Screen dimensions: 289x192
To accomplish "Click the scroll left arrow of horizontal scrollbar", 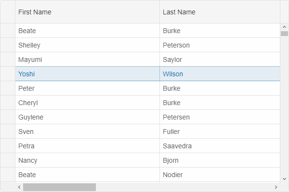I will coord(19,187).
